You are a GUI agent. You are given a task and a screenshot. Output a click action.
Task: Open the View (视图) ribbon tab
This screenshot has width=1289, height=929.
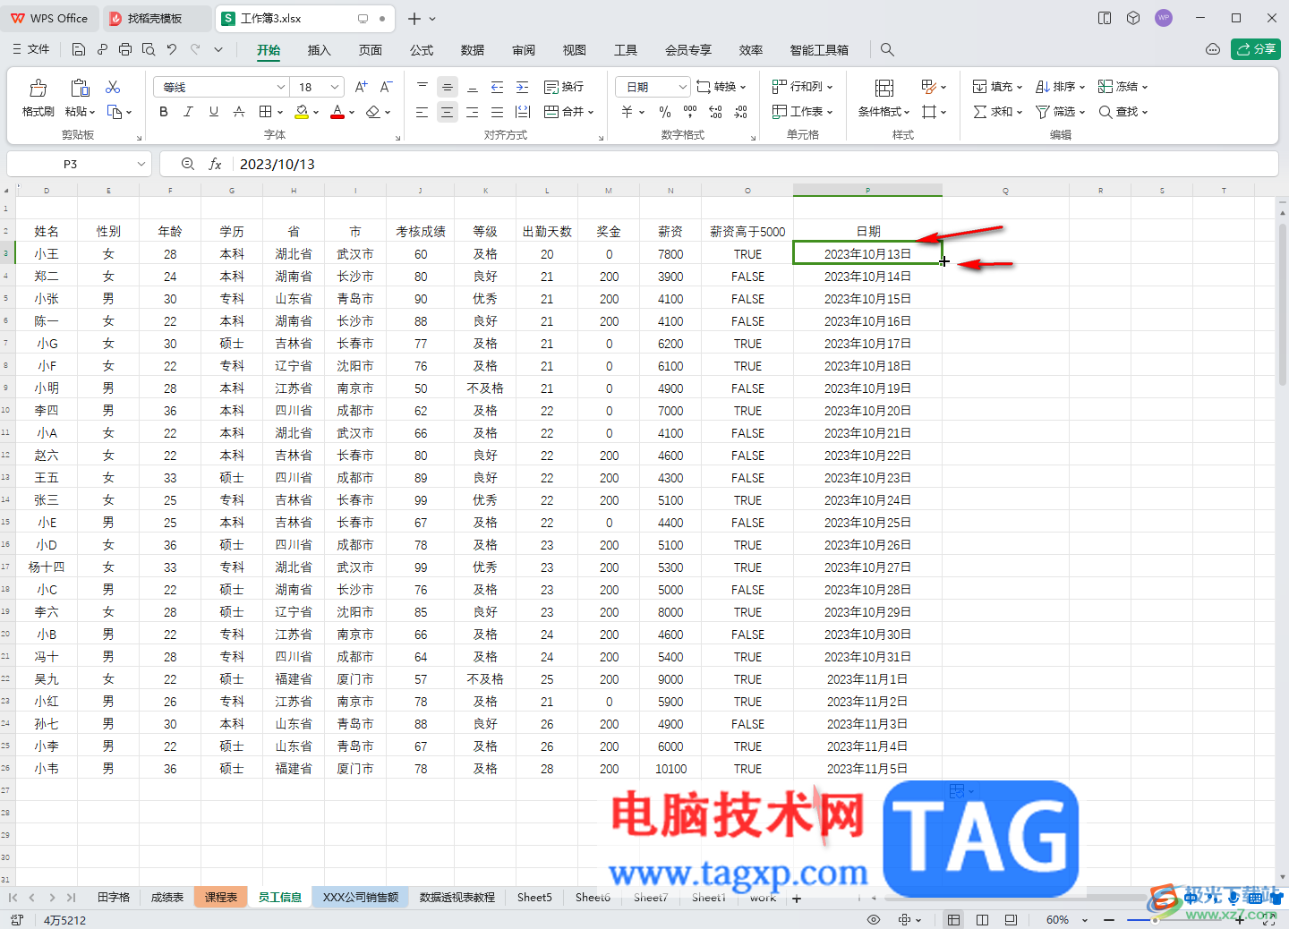pyautogui.click(x=575, y=50)
